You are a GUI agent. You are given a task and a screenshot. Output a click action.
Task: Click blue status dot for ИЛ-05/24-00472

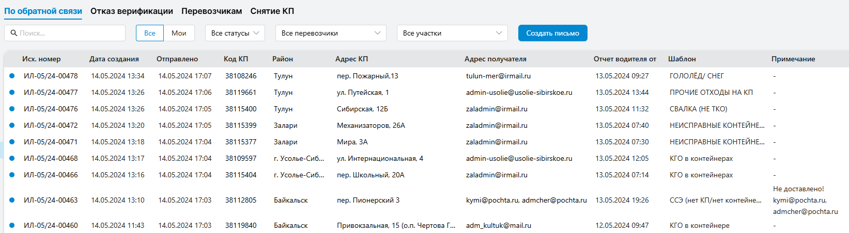(x=12, y=125)
